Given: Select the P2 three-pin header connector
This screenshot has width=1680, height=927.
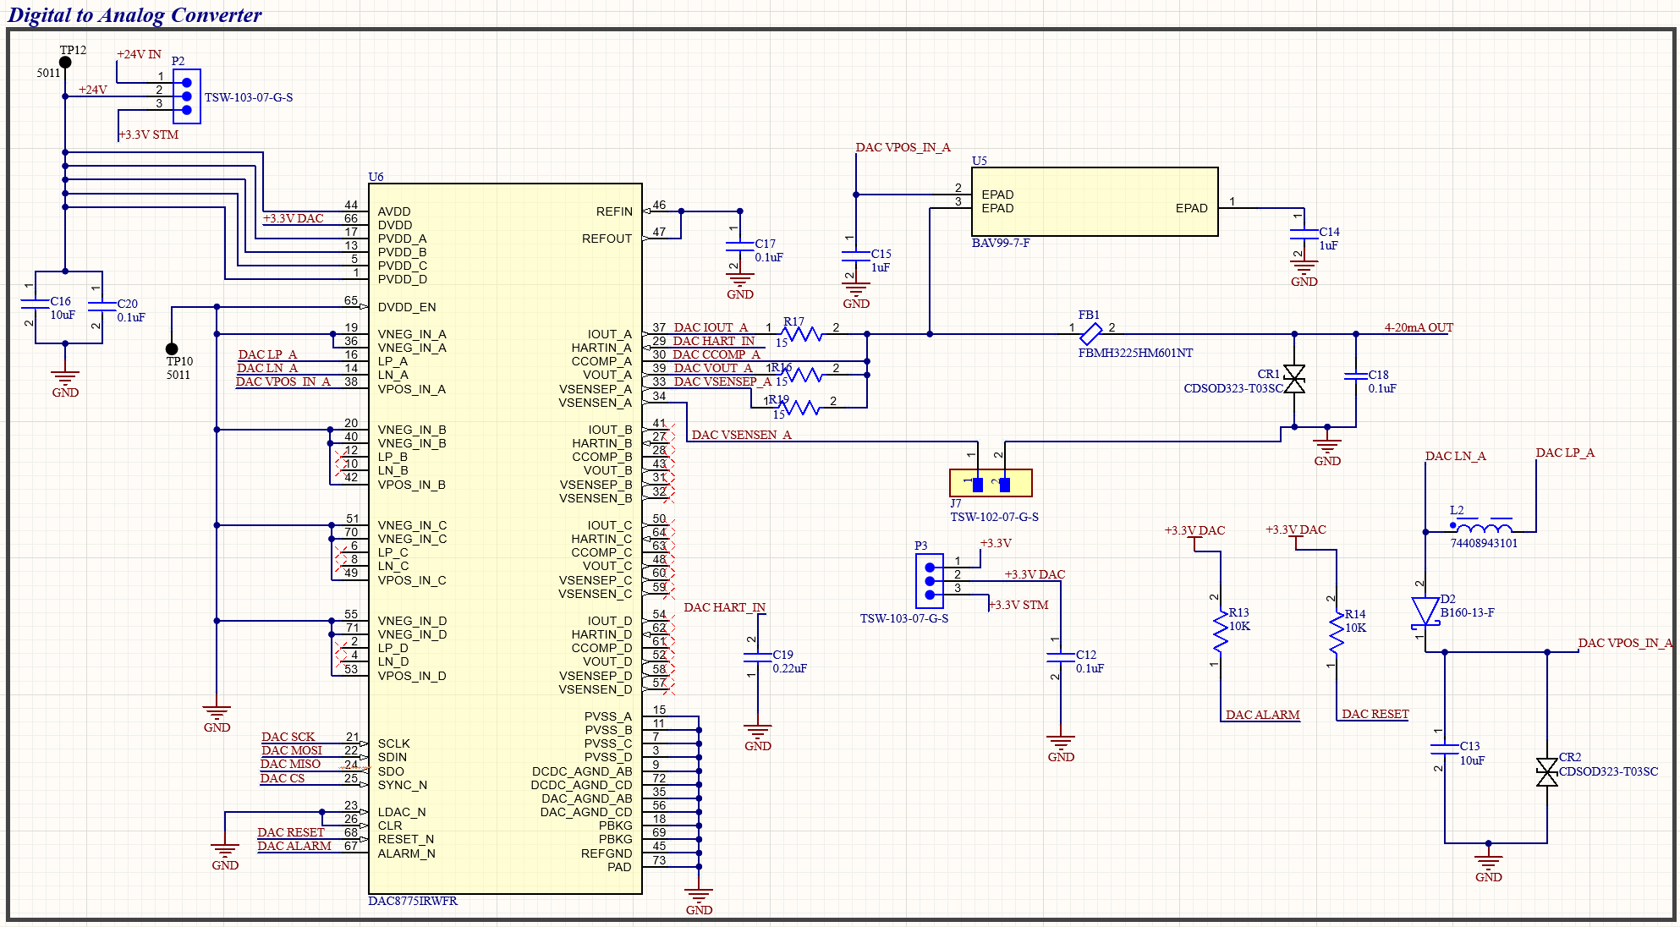Looking at the screenshot, I should (x=187, y=96).
